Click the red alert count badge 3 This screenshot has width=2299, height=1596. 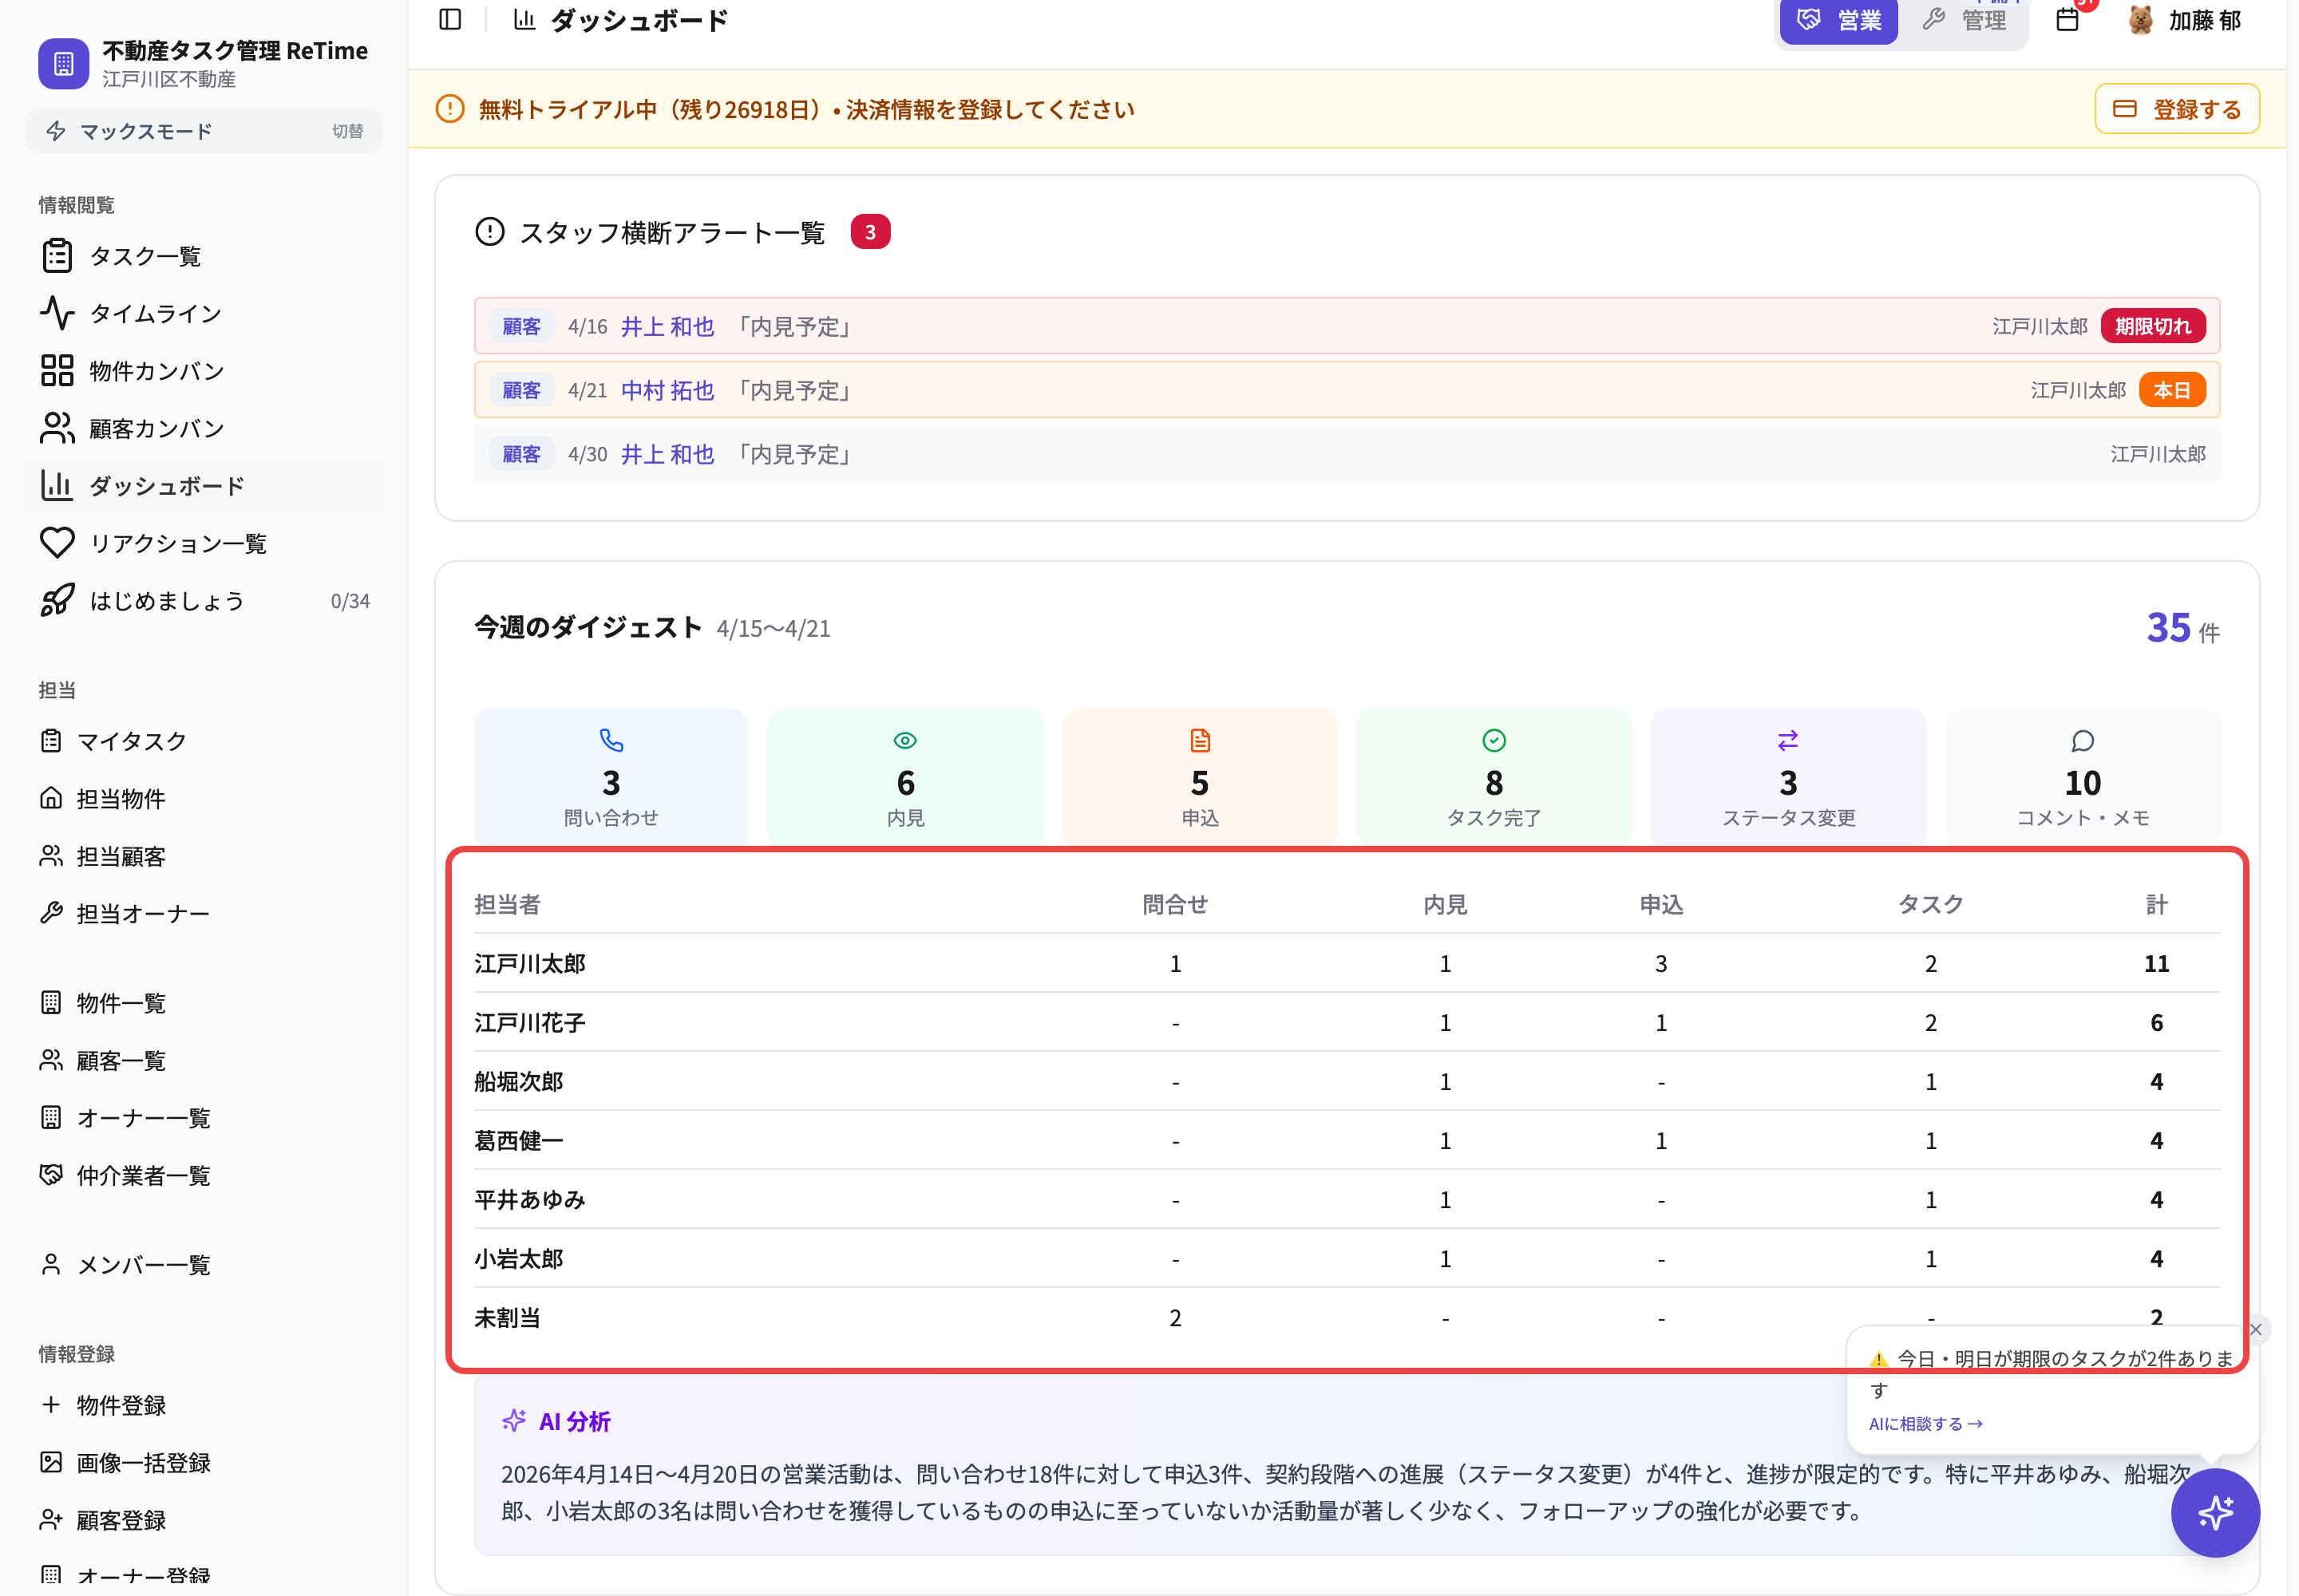coord(870,232)
